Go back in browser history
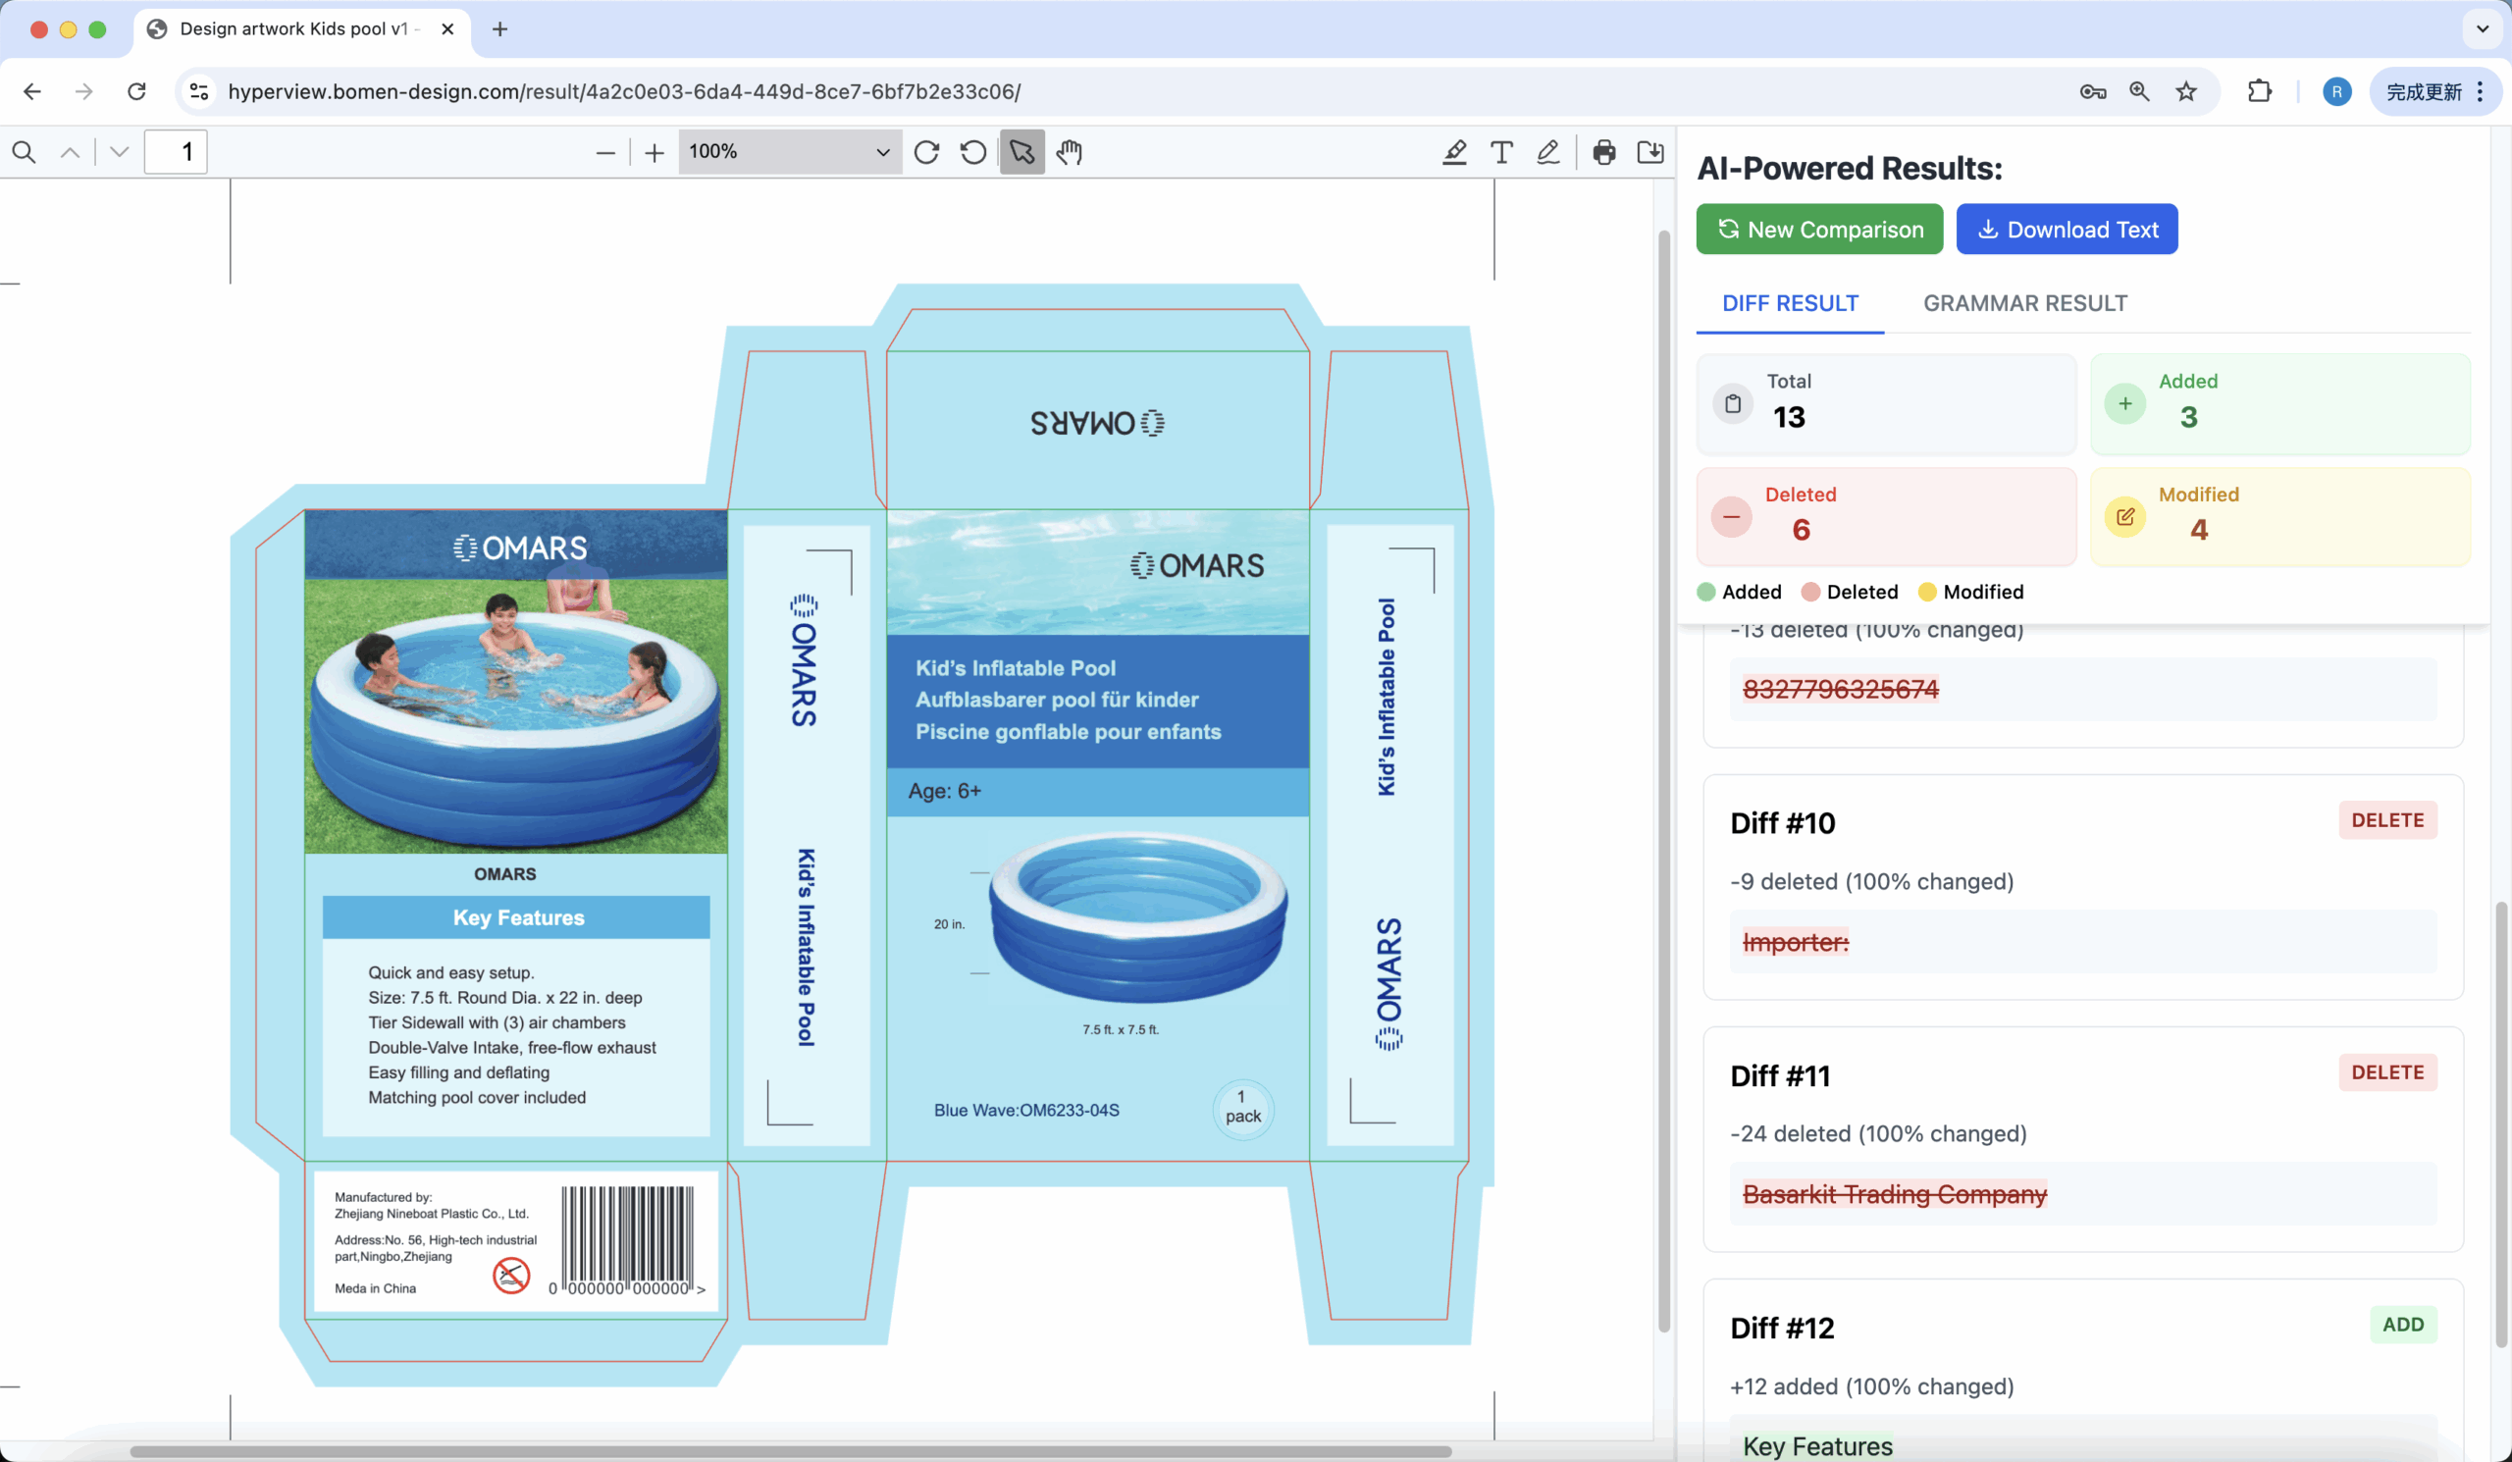The width and height of the screenshot is (2512, 1462). [32, 91]
